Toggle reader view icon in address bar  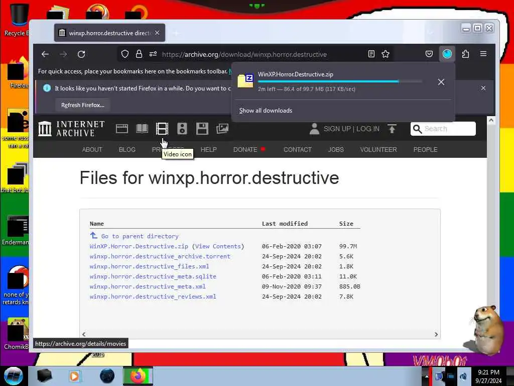point(371,54)
